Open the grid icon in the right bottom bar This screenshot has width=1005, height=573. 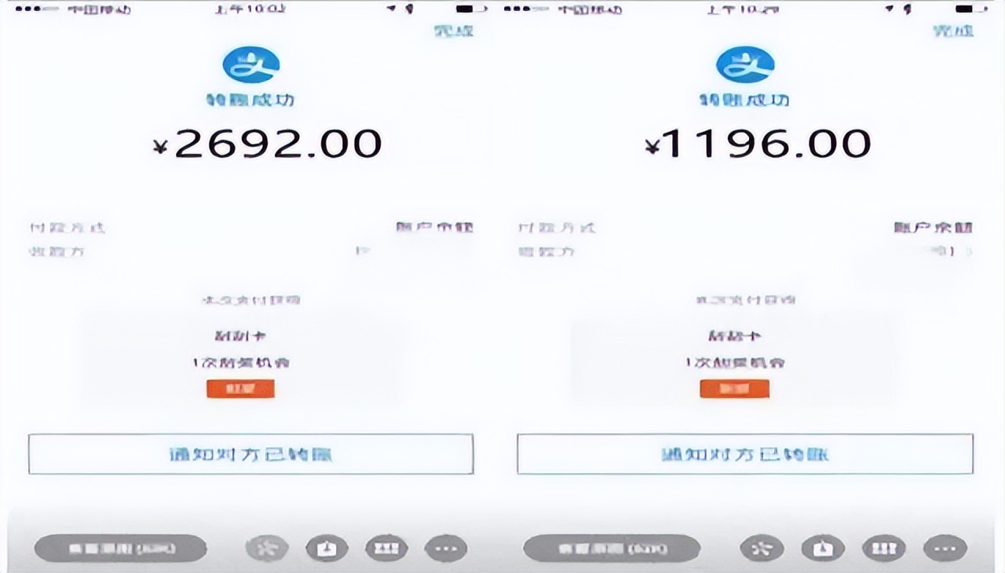884,548
